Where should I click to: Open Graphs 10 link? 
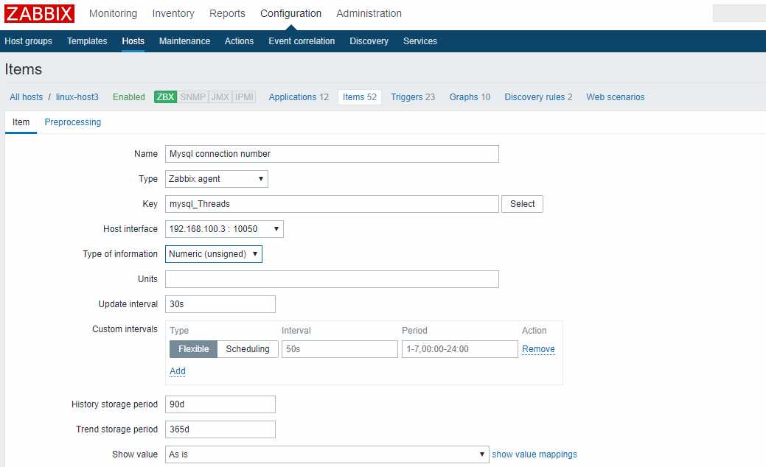click(470, 97)
